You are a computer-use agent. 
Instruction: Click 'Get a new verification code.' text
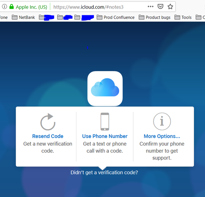point(48,147)
